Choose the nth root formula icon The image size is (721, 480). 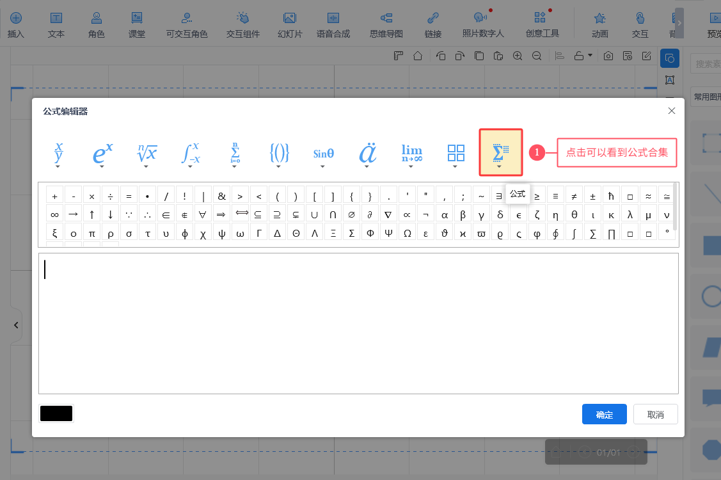tap(147, 154)
